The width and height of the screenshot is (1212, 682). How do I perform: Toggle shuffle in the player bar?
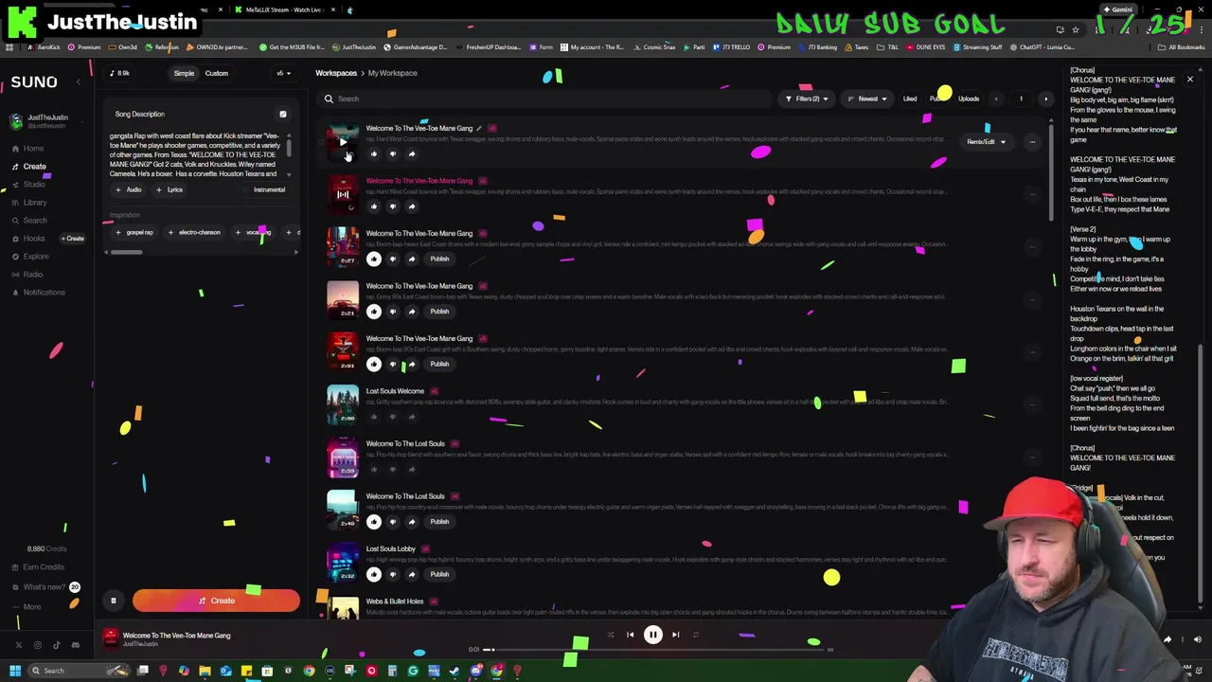pos(610,635)
